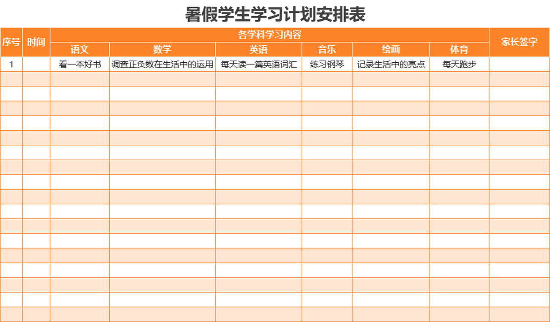Click the cell 记录生活中的亮点
This screenshot has width=550, height=322.
point(391,64)
